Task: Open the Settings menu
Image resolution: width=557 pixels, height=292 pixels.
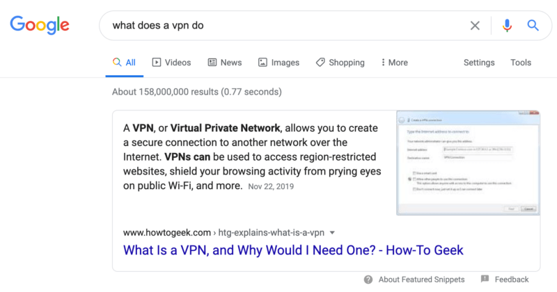Action: [479, 63]
